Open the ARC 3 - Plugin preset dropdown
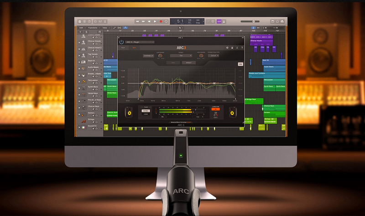The width and height of the screenshot is (365, 216). [x=140, y=42]
